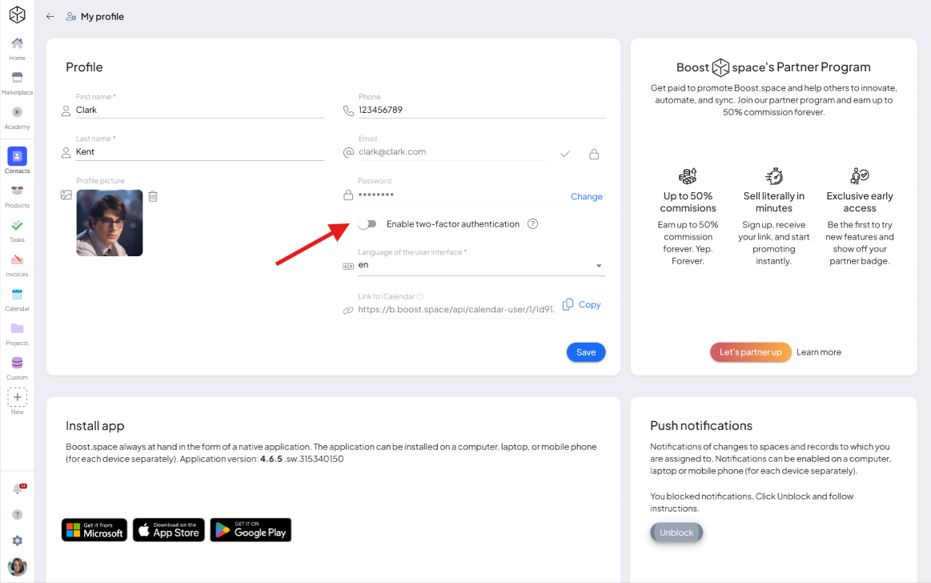Viewport: 931px width, 583px height.
Task: Open the Marketplace sidebar icon
Action: point(18,78)
